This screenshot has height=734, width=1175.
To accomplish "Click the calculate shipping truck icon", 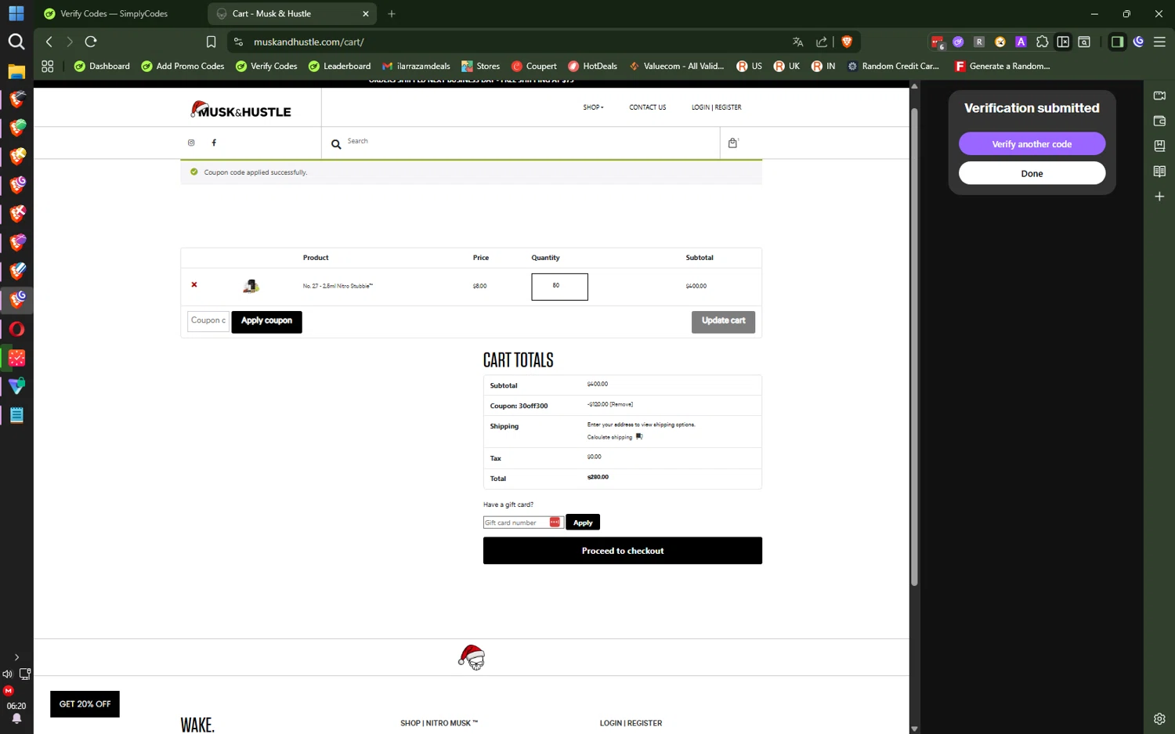I will click(x=639, y=437).
